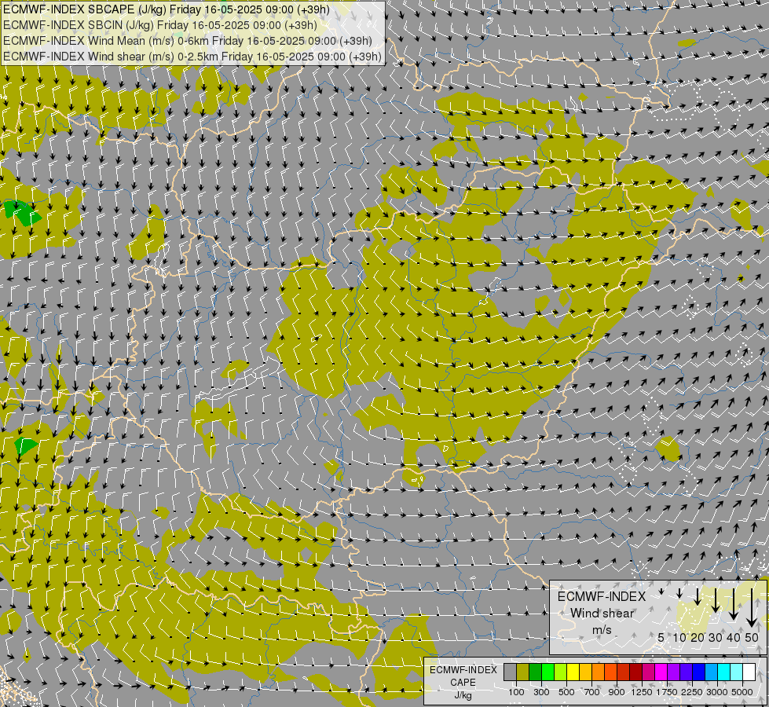The width and height of the screenshot is (769, 707).
Task: Click the 30 m/s wind shear arrow
Action: [x=716, y=600]
